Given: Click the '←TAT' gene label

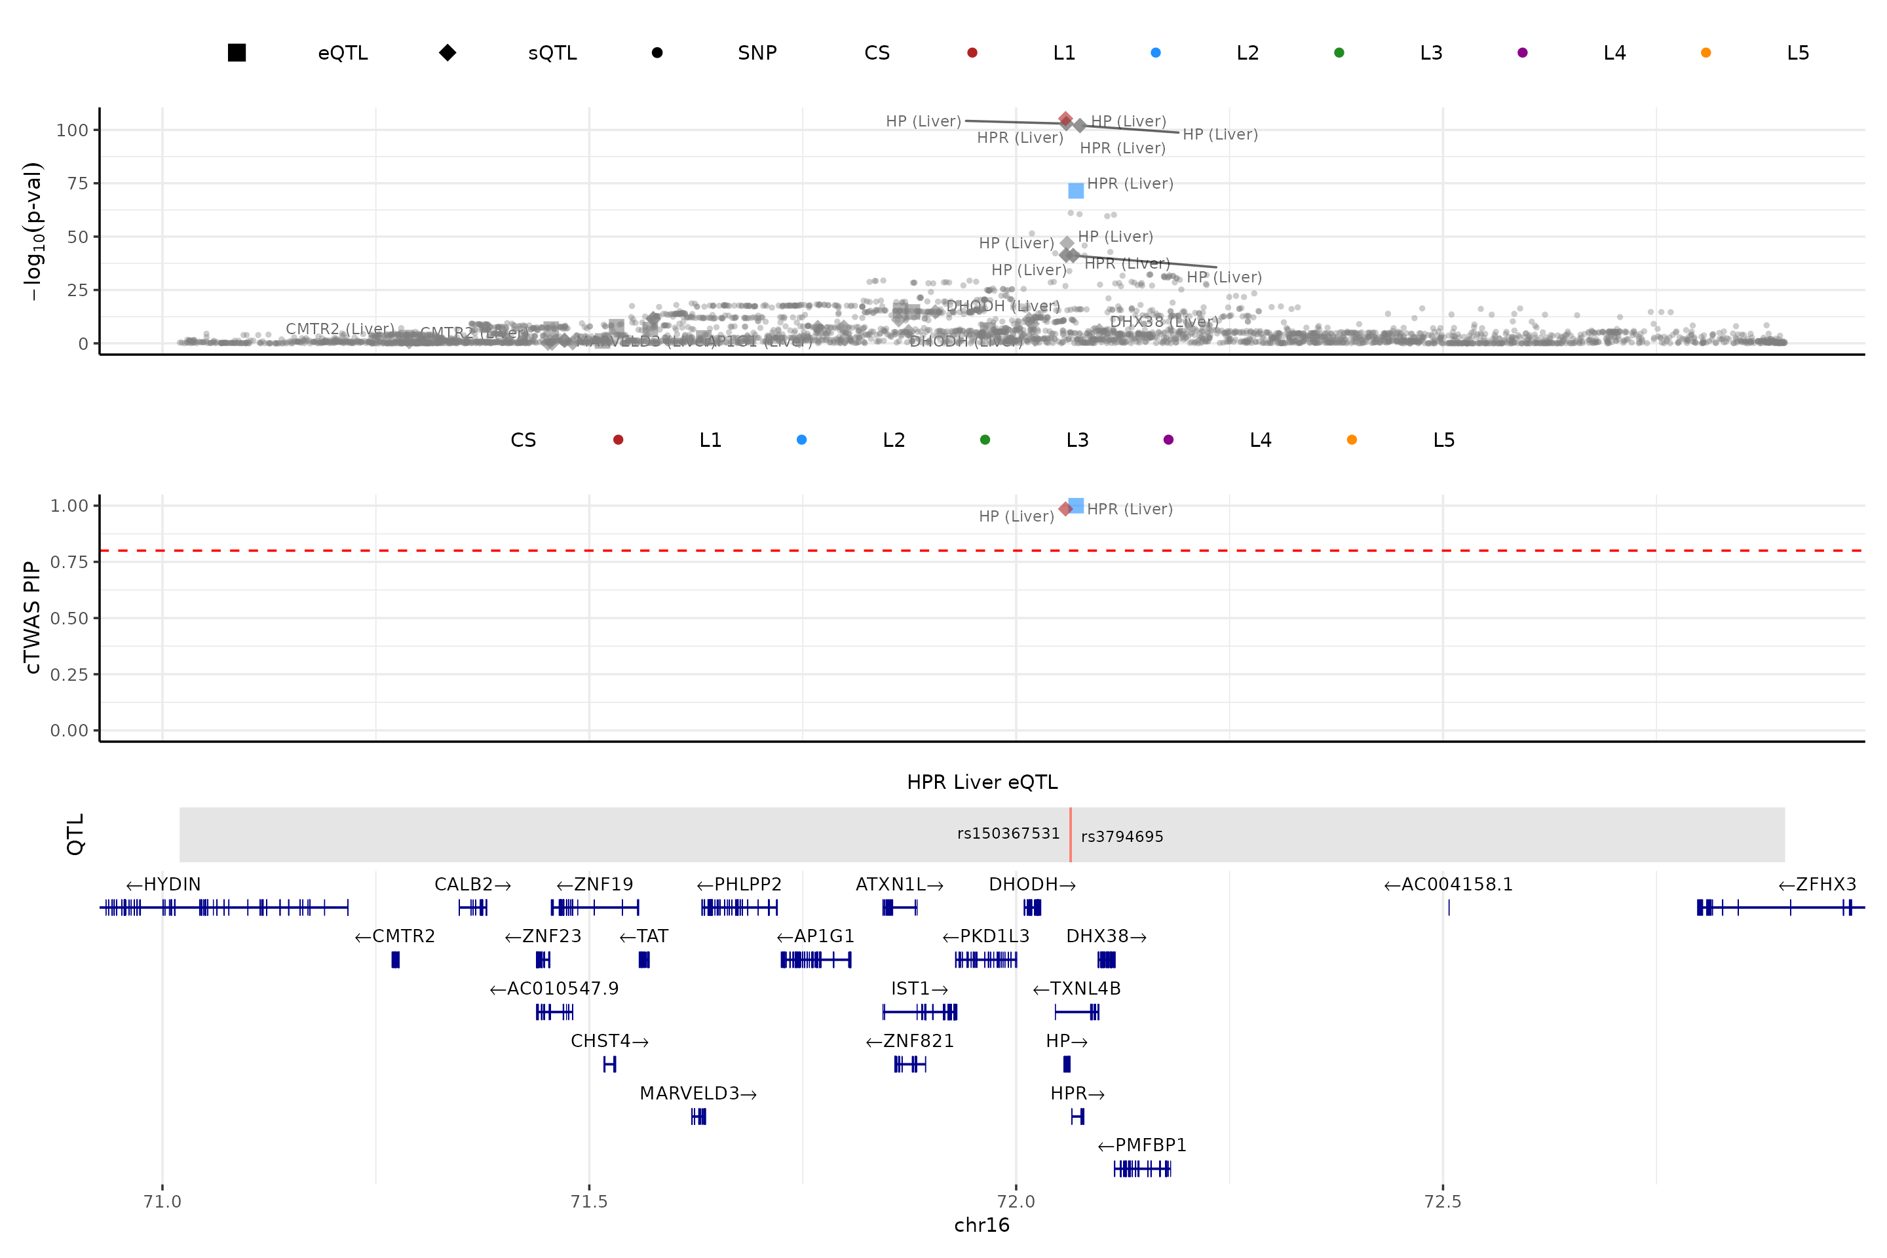Looking at the screenshot, I should pos(643,937).
